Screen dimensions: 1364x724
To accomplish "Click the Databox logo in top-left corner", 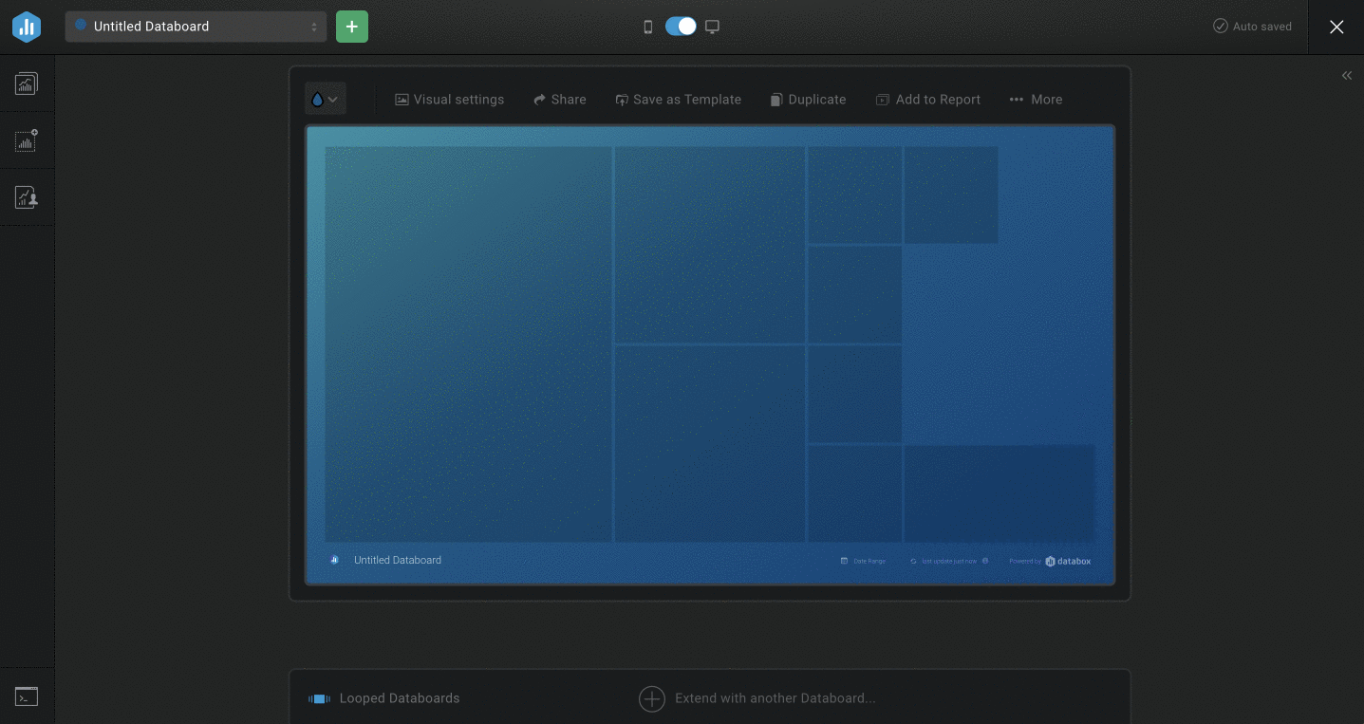I will 27,27.
